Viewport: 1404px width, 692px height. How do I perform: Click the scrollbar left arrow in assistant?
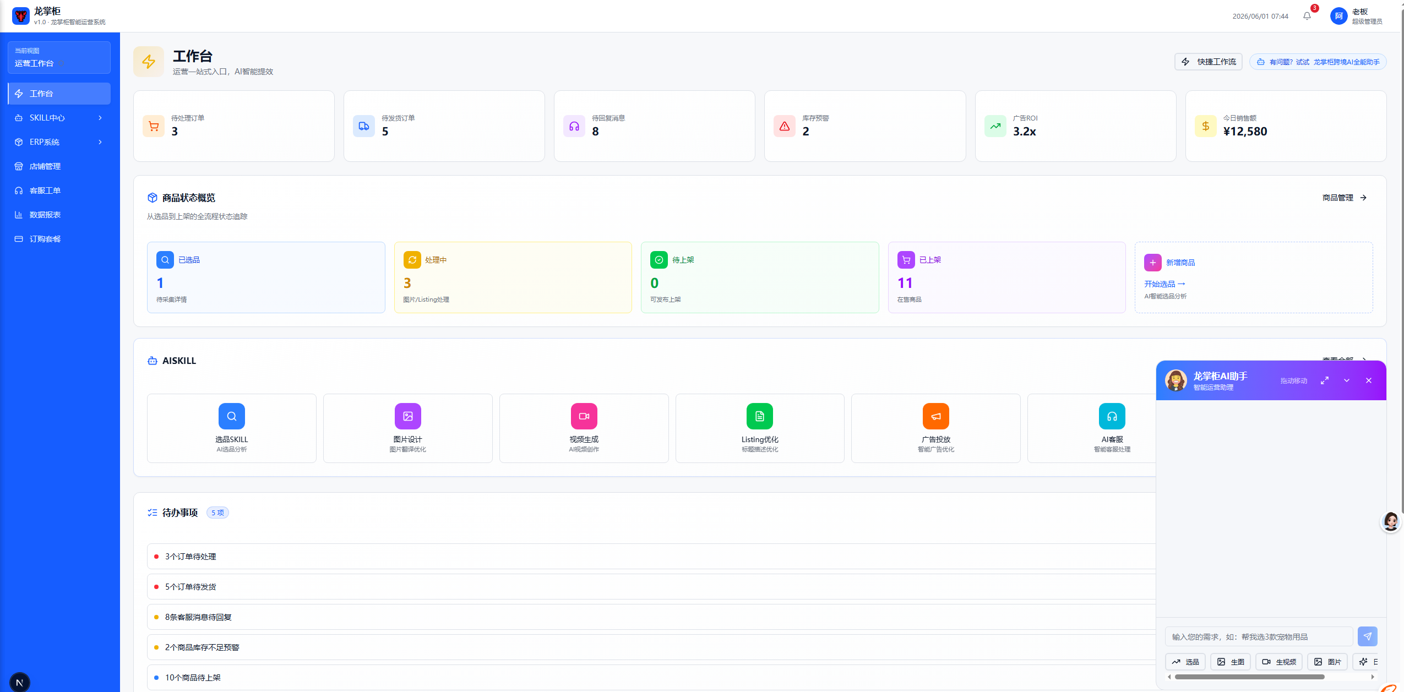click(1169, 677)
